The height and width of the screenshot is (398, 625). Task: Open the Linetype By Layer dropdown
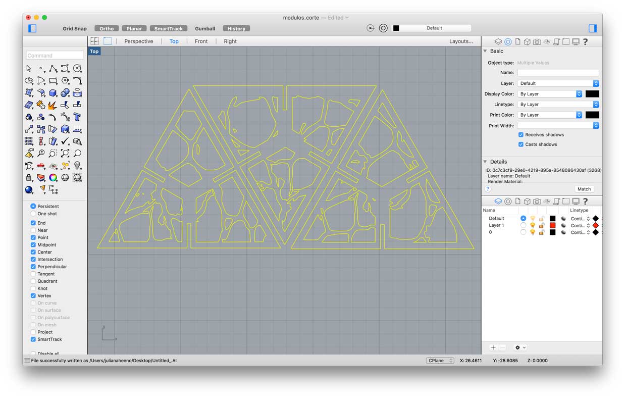(x=558, y=105)
